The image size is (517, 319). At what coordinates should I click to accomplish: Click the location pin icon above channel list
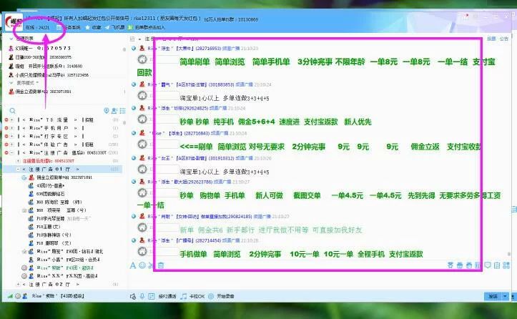click(107, 110)
